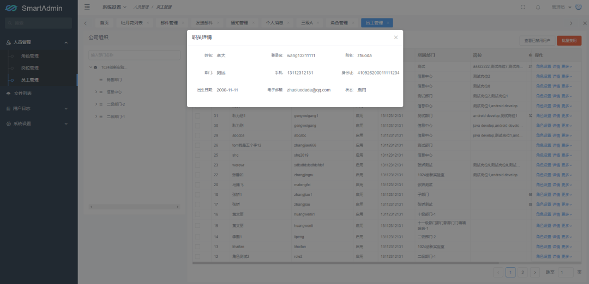Check the checkbox for row 20 马腾飞
Viewport: 589px width, 284px height.
(x=197, y=185)
